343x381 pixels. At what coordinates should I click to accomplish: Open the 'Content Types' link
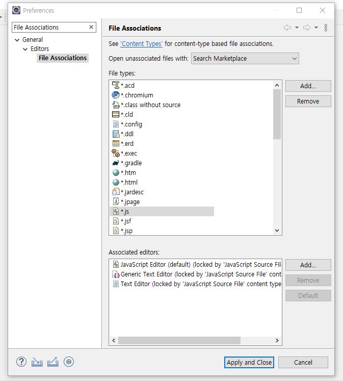pyautogui.click(x=142, y=44)
